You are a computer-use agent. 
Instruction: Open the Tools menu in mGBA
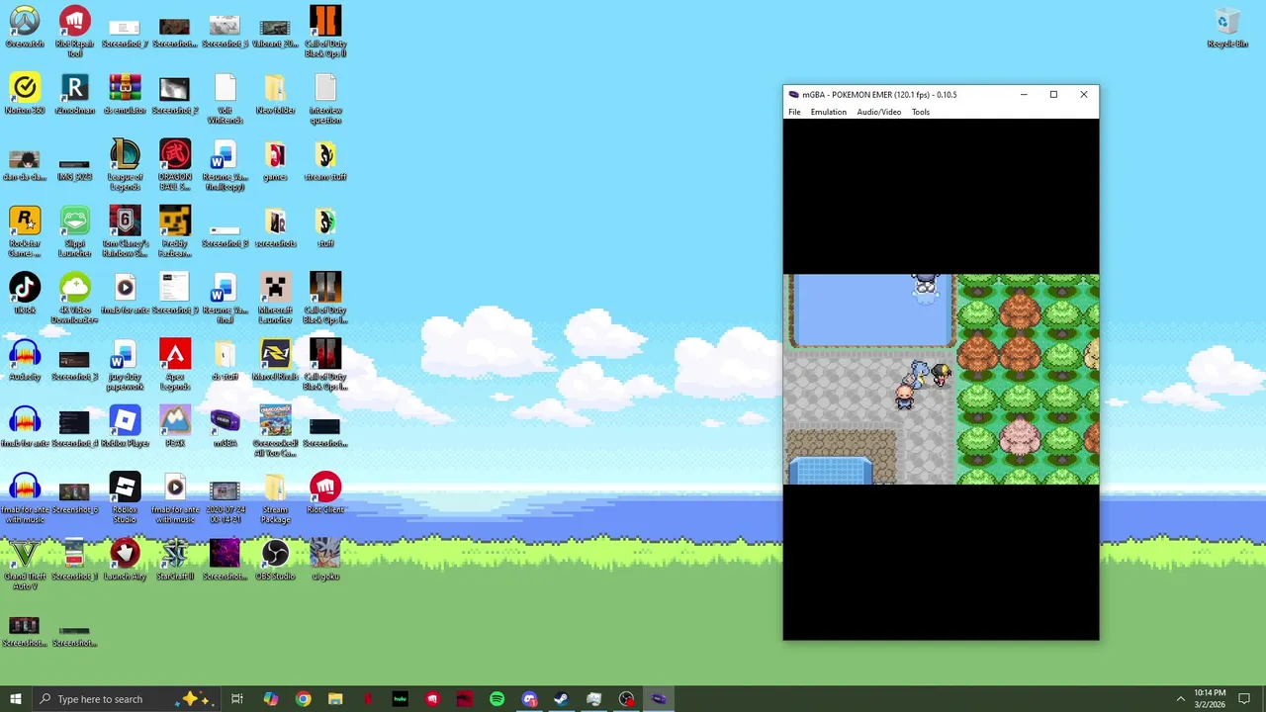click(x=921, y=112)
